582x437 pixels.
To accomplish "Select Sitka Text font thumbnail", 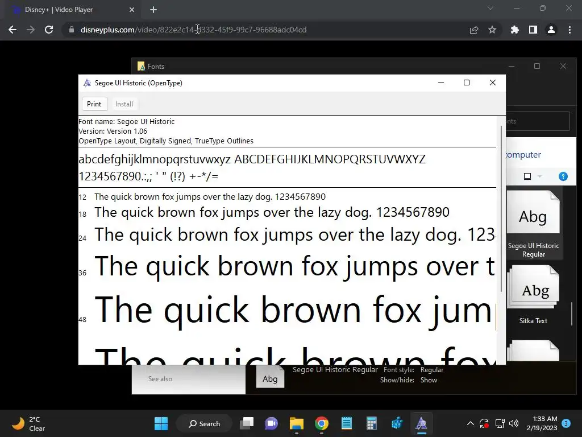I will pos(533,295).
